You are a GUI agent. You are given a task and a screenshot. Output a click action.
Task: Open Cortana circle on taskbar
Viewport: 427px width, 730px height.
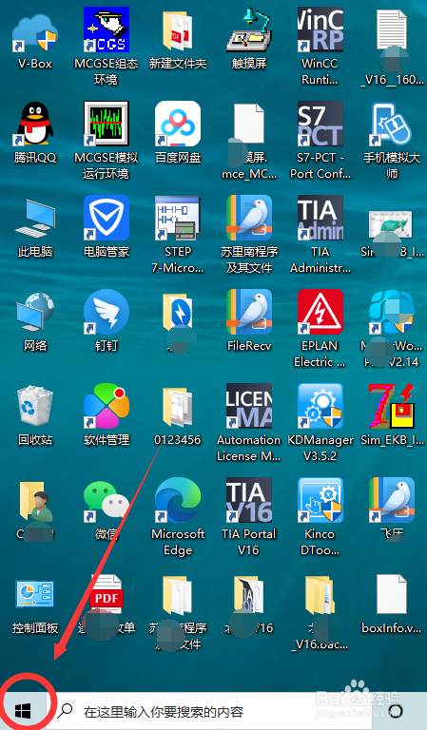pyautogui.click(x=396, y=711)
